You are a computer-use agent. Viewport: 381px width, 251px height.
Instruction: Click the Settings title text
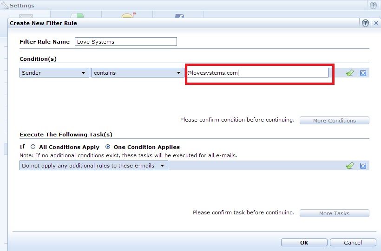(22, 6)
